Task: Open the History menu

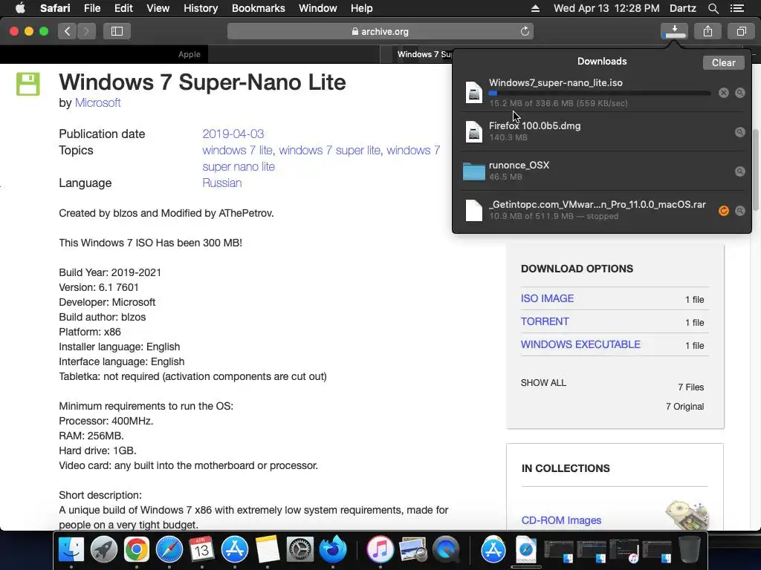Action: tap(201, 8)
